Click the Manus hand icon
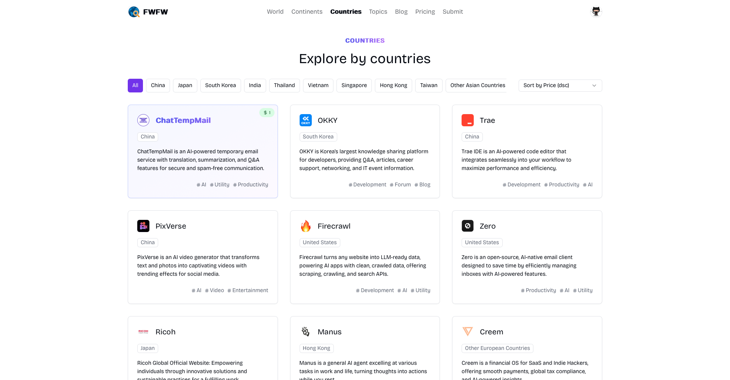Image resolution: width=730 pixels, height=380 pixels. pos(306,332)
